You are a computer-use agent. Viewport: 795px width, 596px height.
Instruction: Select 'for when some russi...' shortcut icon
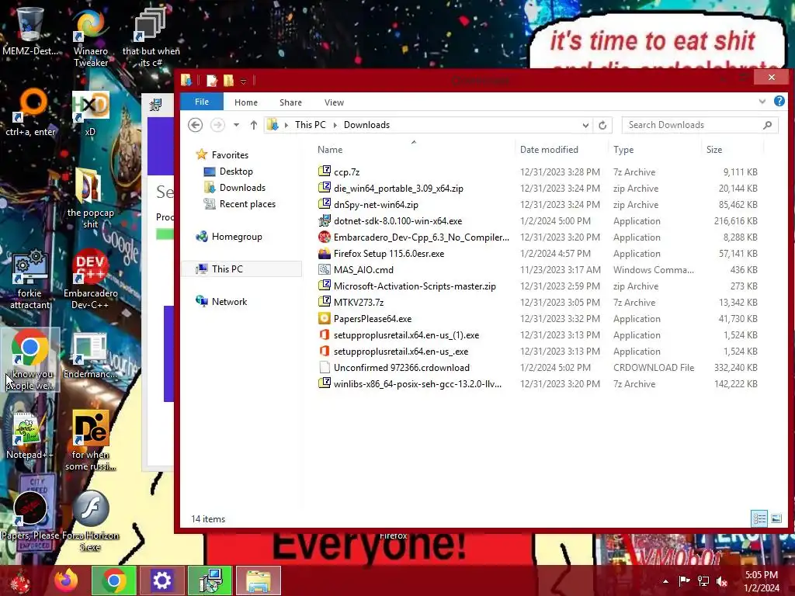[x=90, y=441]
